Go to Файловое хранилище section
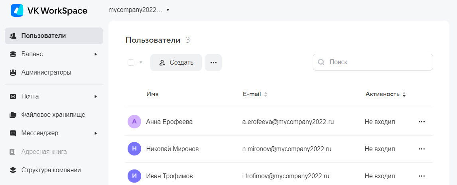 pyautogui.click(x=54, y=115)
